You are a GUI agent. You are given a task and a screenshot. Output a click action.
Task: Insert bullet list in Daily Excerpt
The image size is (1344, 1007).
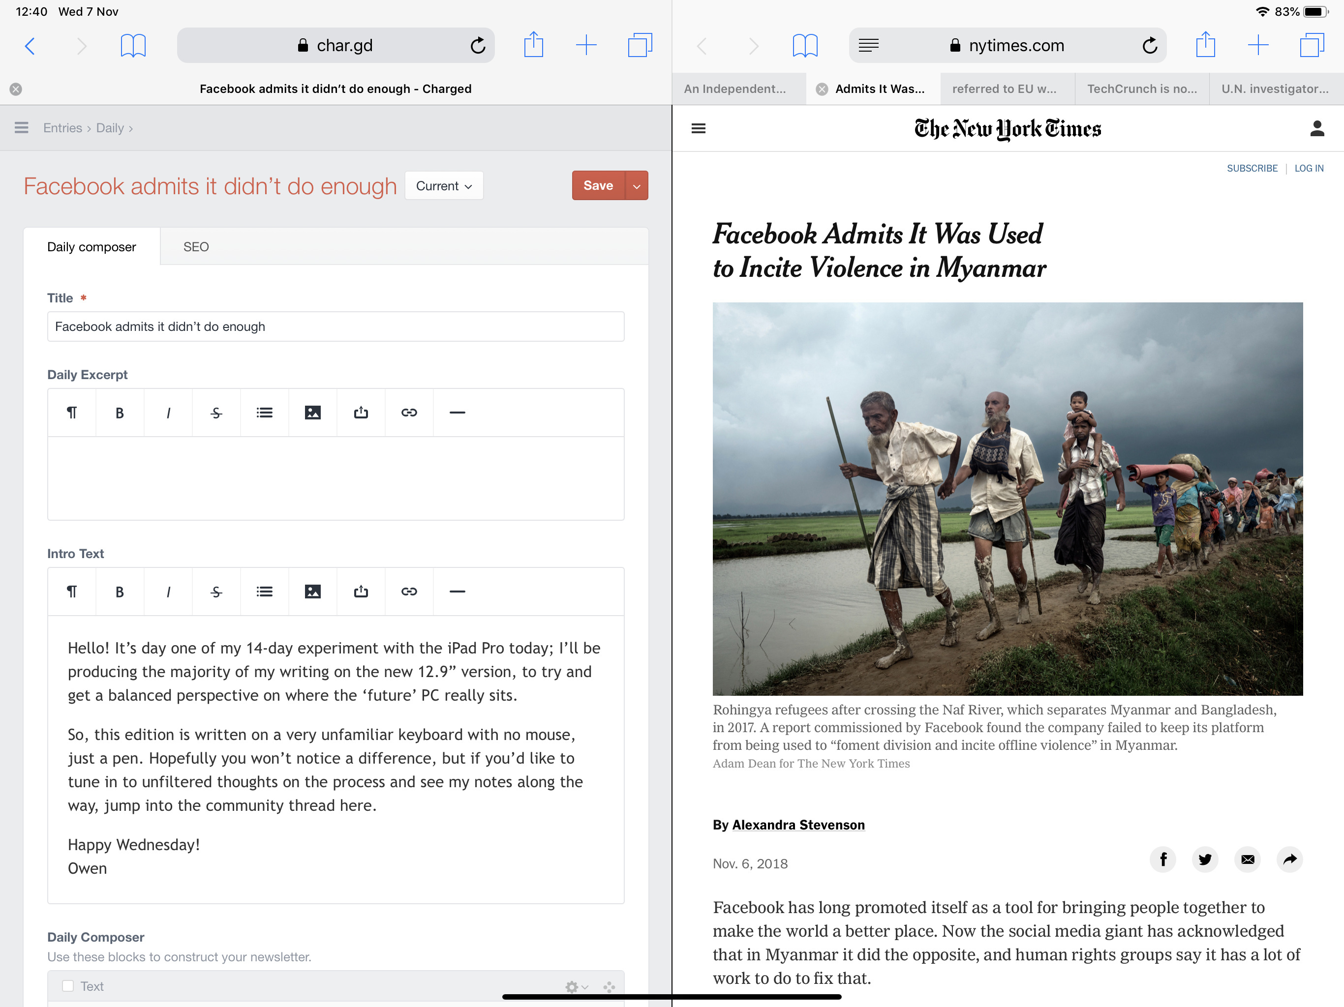coord(264,413)
